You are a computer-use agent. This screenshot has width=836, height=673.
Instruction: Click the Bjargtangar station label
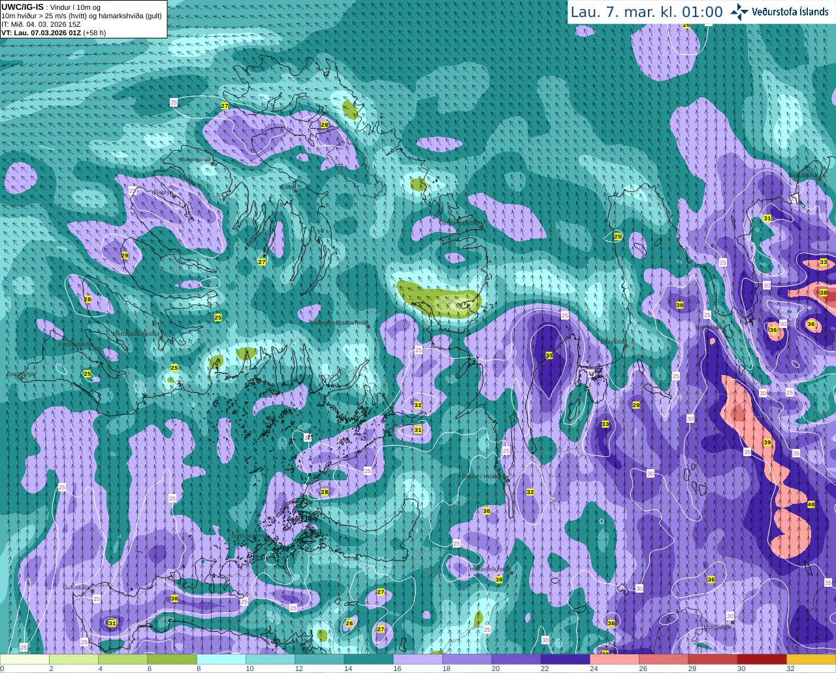pos(22,374)
